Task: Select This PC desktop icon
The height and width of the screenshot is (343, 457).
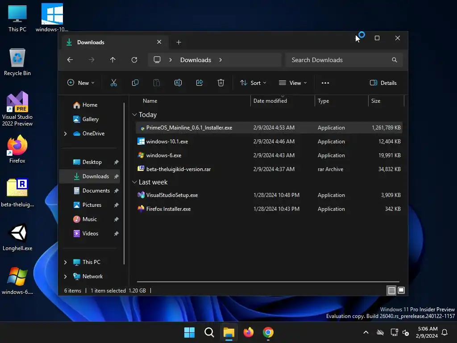Action: pyautogui.click(x=17, y=18)
